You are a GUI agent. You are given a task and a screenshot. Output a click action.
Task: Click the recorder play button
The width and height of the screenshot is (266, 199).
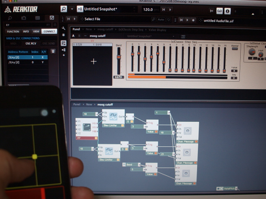pyautogui.click(x=187, y=20)
